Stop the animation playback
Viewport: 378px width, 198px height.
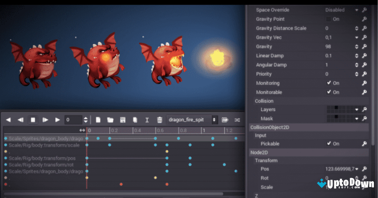[33, 120]
